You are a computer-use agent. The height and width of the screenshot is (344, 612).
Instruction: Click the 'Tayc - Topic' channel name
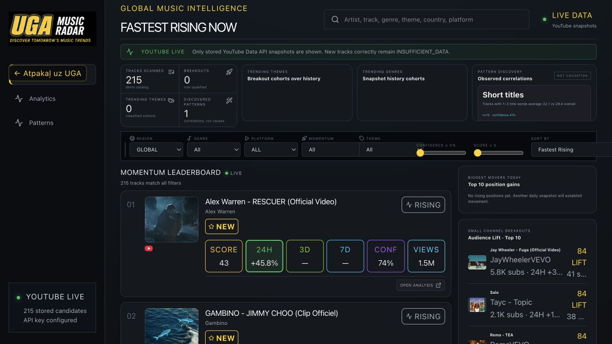pyautogui.click(x=511, y=302)
